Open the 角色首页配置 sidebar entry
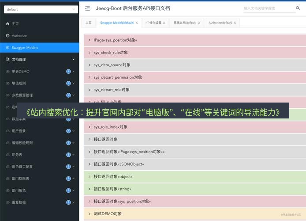Viewport: 306px width, 221px height. [x=40, y=167]
